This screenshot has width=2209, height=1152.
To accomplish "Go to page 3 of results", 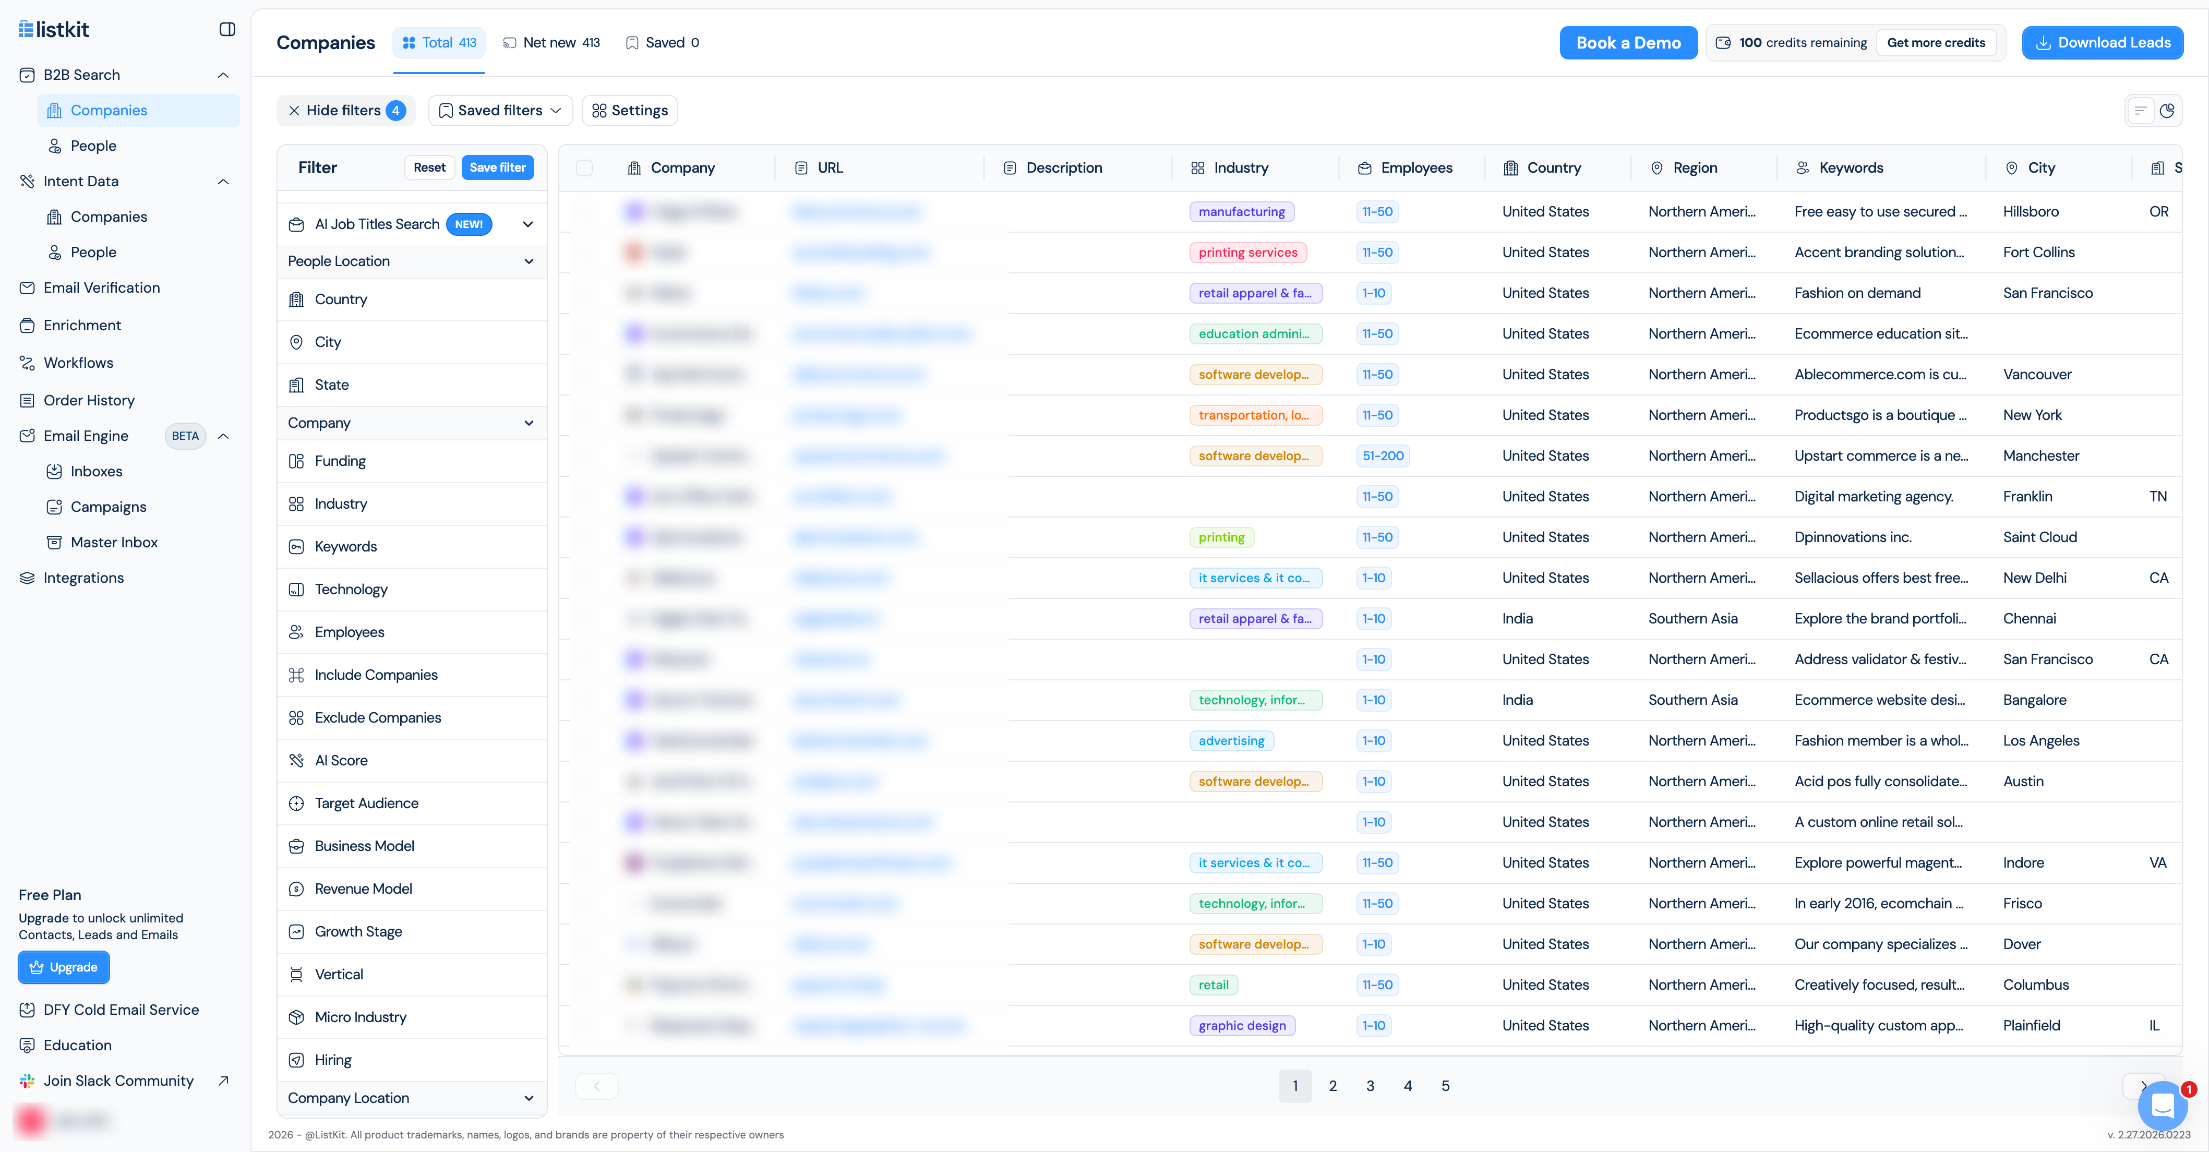I will tap(1371, 1085).
